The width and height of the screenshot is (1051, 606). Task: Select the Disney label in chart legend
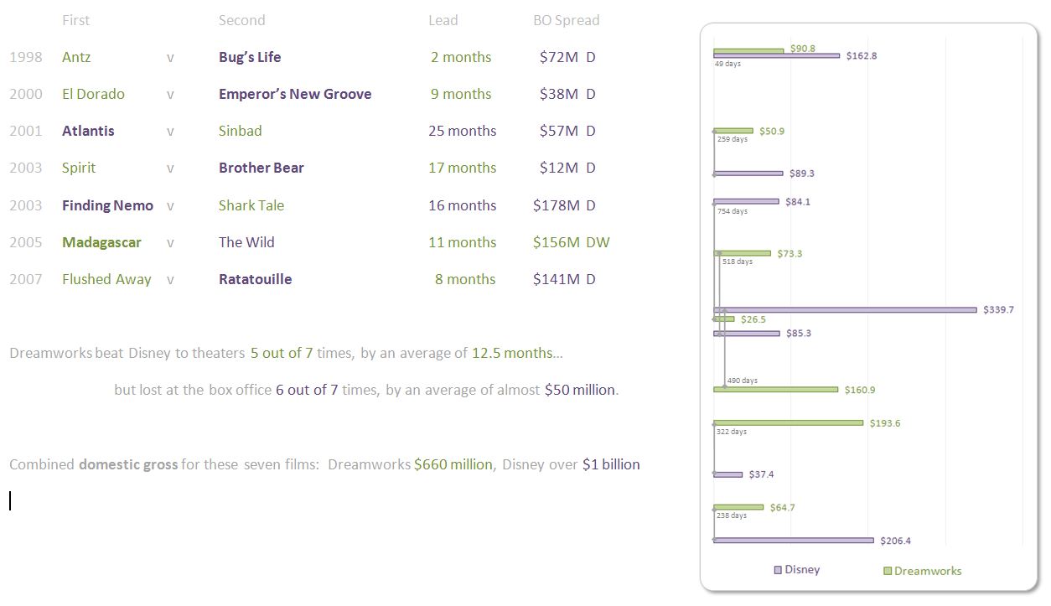point(802,570)
